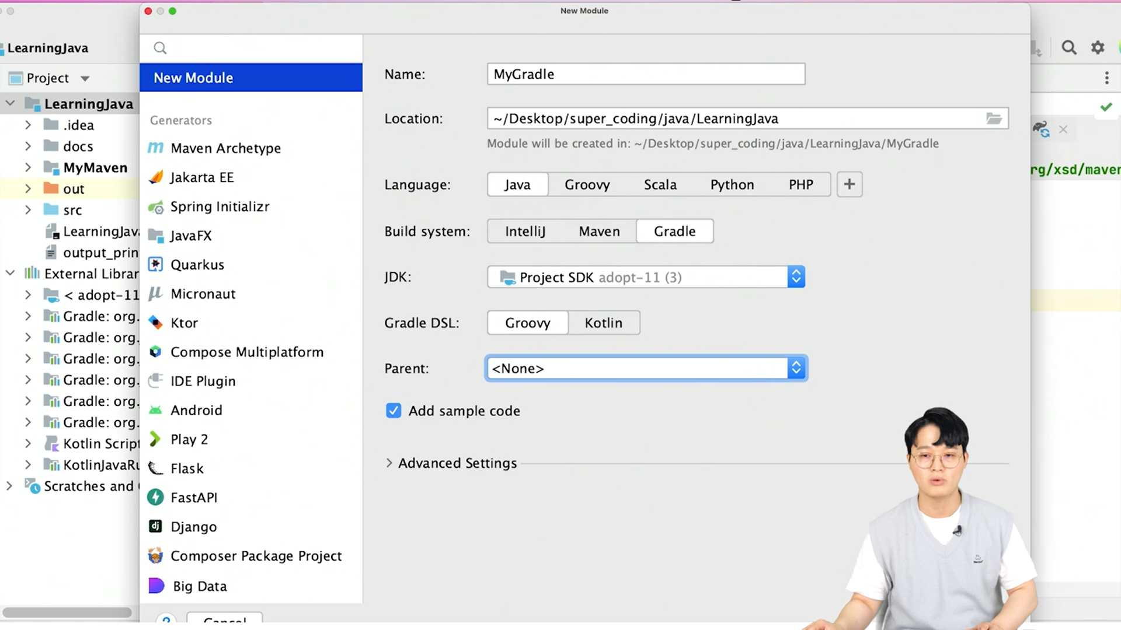Viewport: 1121px width, 630px height.
Task: Expand Scratches and Consoles node
Action: 9,486
